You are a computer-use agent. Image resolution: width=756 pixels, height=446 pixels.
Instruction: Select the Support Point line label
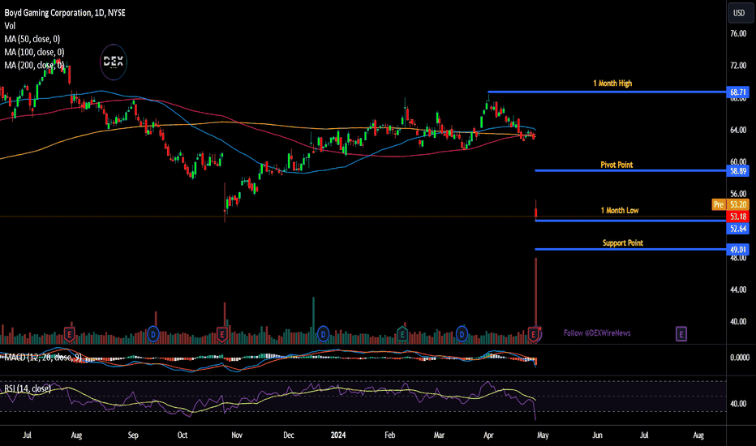(x=623, y=243)
